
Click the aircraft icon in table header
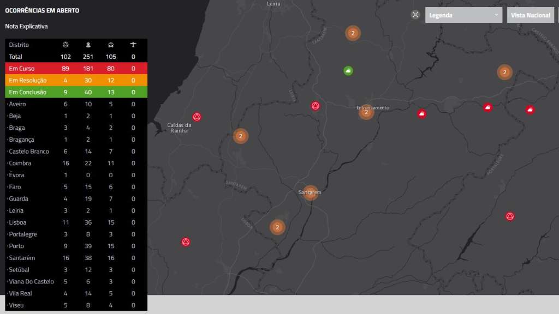click(133, 45)
